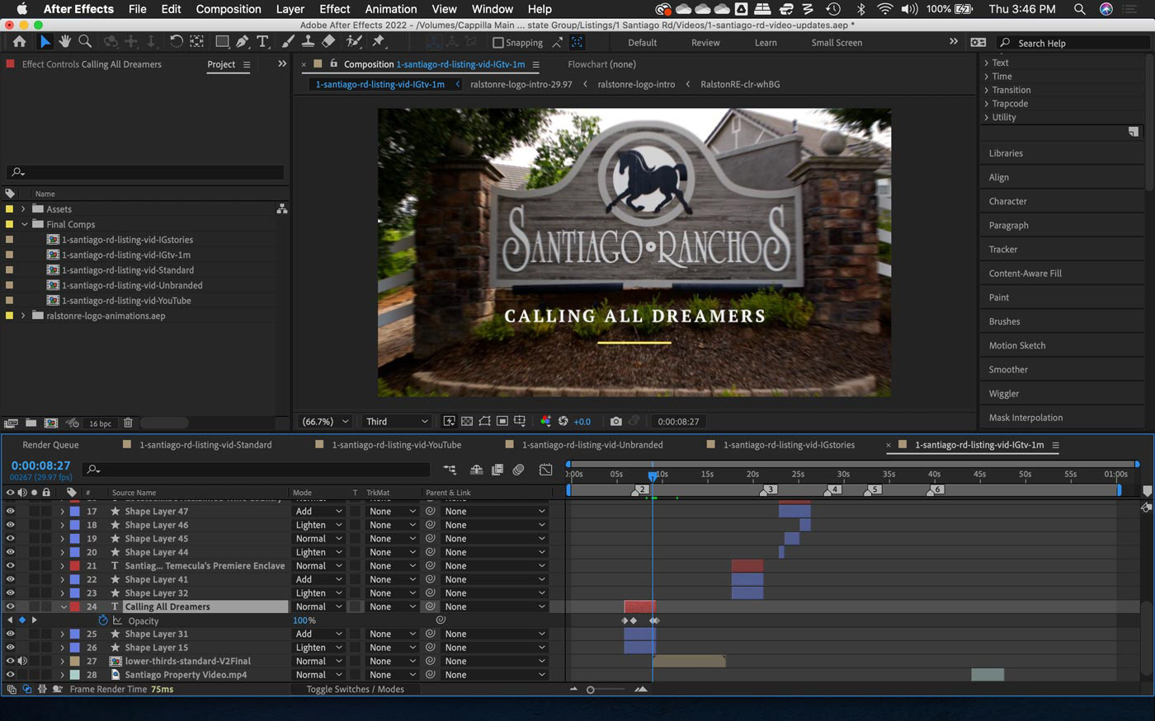Click the New Folder icon in Project panel
Image resolution: width=1155 pixels, height=721 pixels.
[x=31, y=423]
